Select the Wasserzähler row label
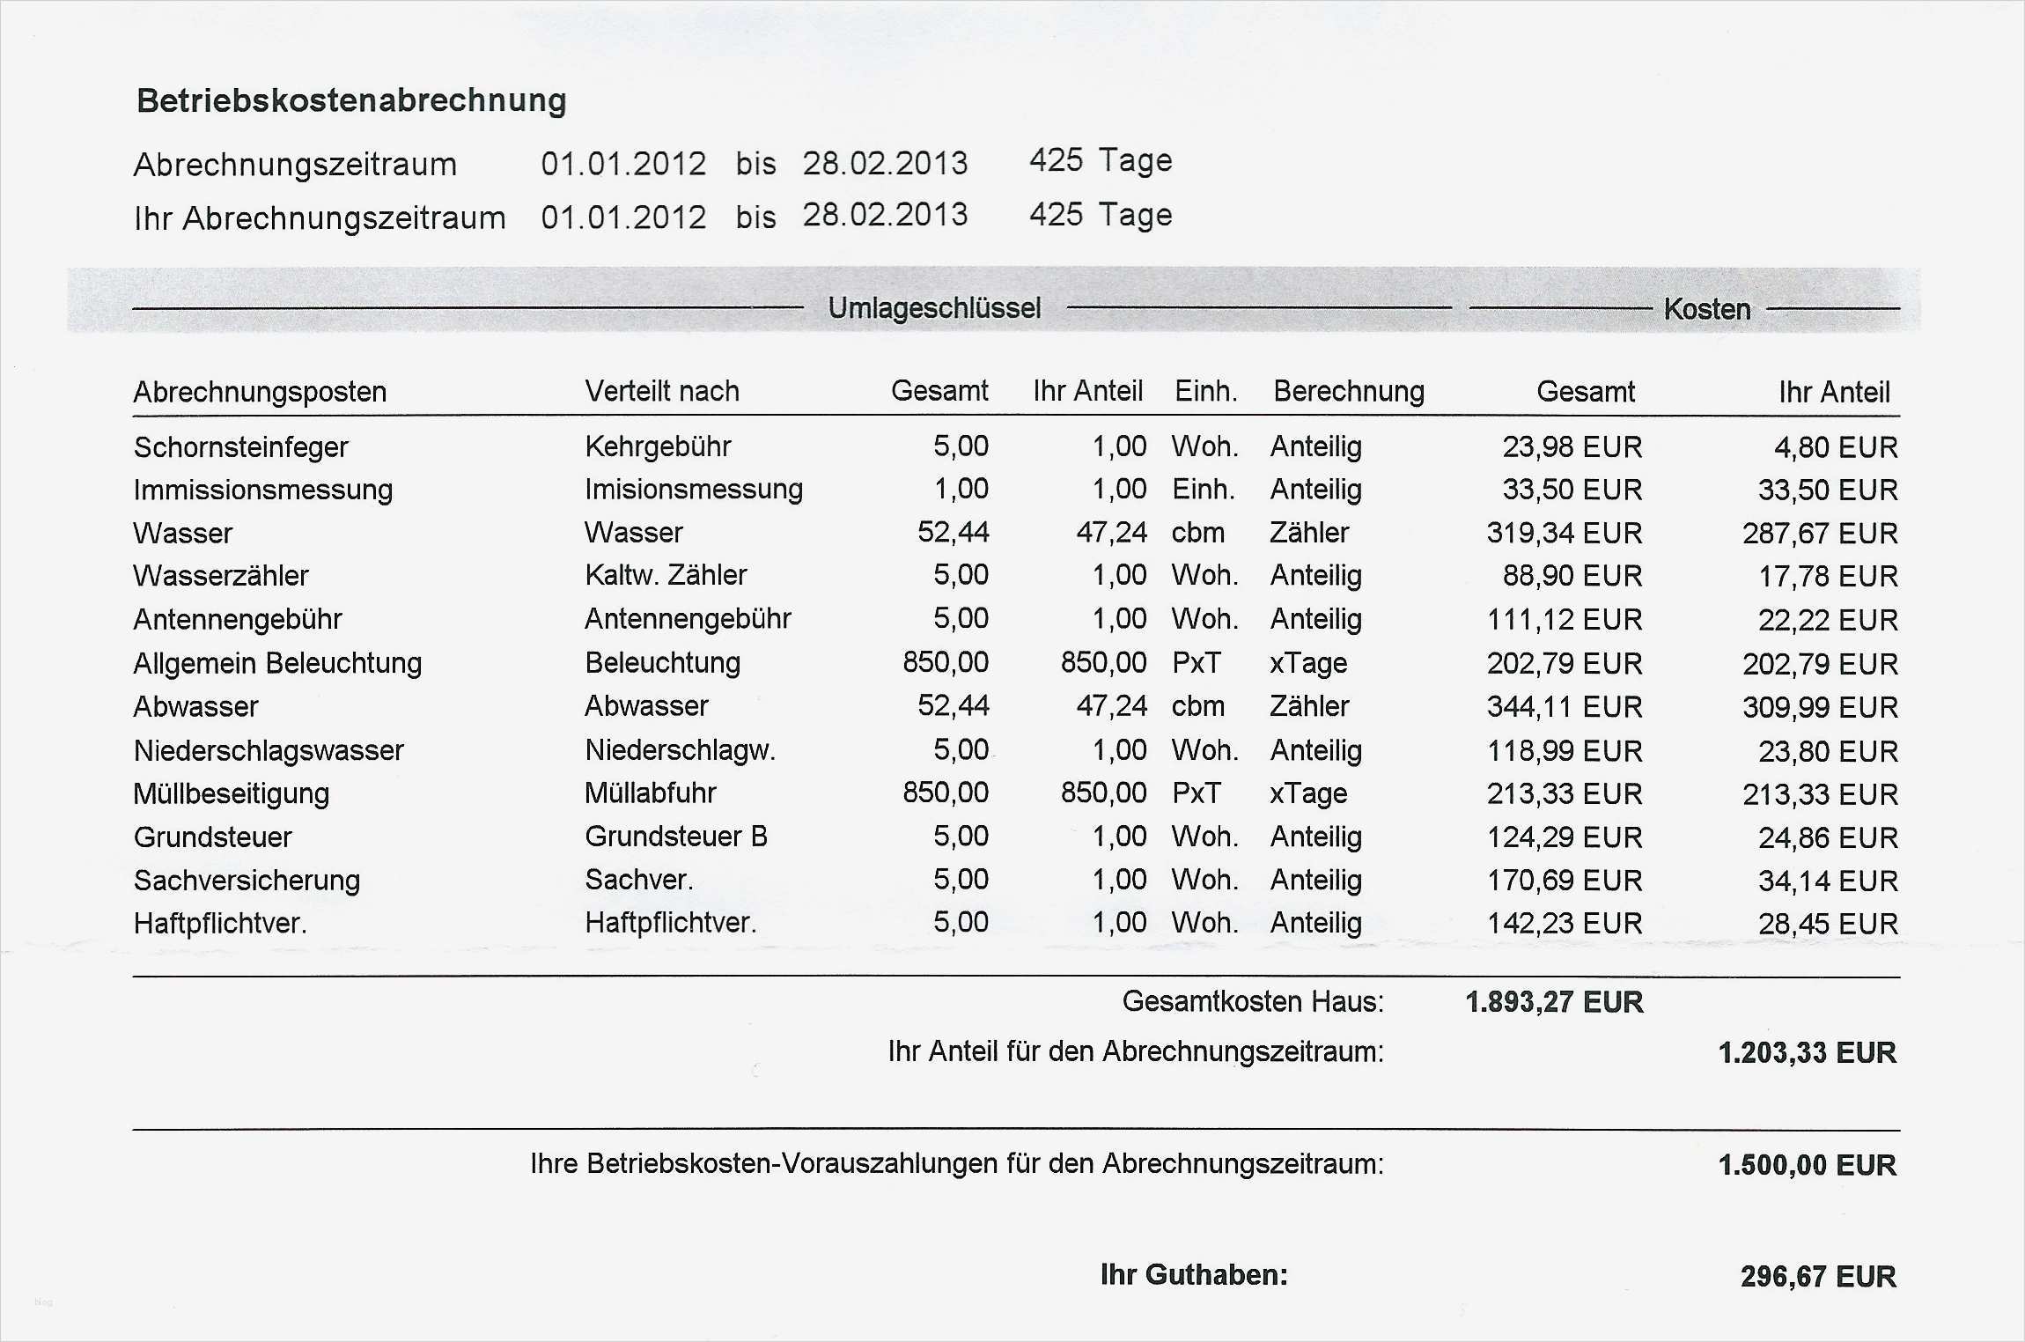 (221, 576)
